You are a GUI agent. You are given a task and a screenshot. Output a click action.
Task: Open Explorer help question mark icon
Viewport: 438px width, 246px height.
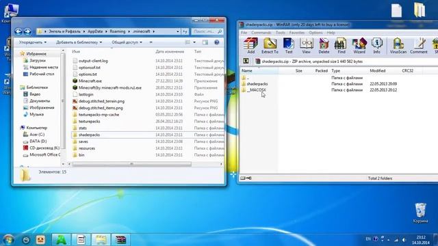click(x=216, y=42)
